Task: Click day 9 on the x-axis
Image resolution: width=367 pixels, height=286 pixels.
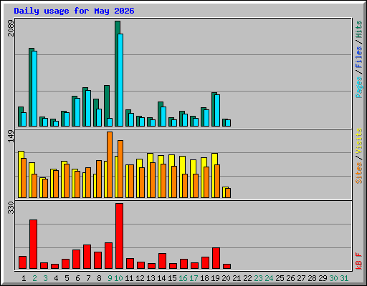Action: pos(110,278)
